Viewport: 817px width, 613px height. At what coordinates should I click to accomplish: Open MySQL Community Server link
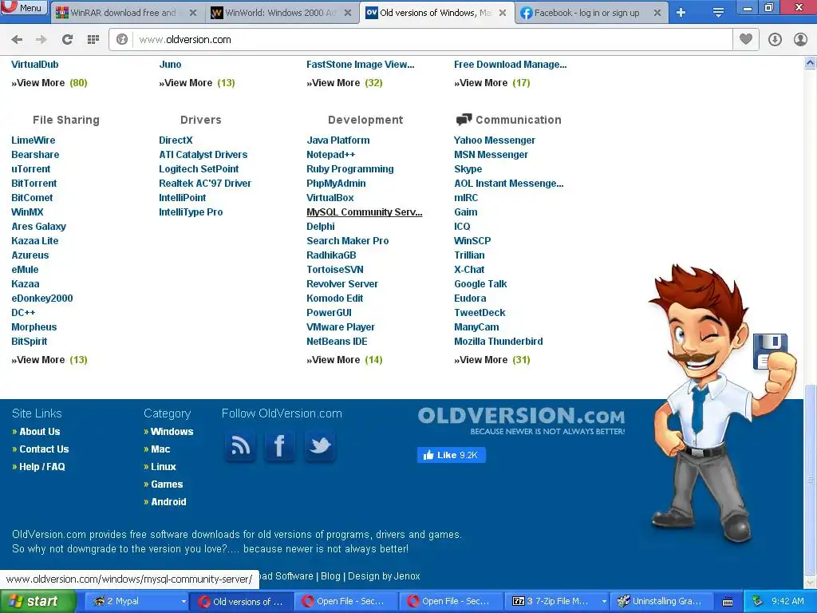[x=364, y=212]
